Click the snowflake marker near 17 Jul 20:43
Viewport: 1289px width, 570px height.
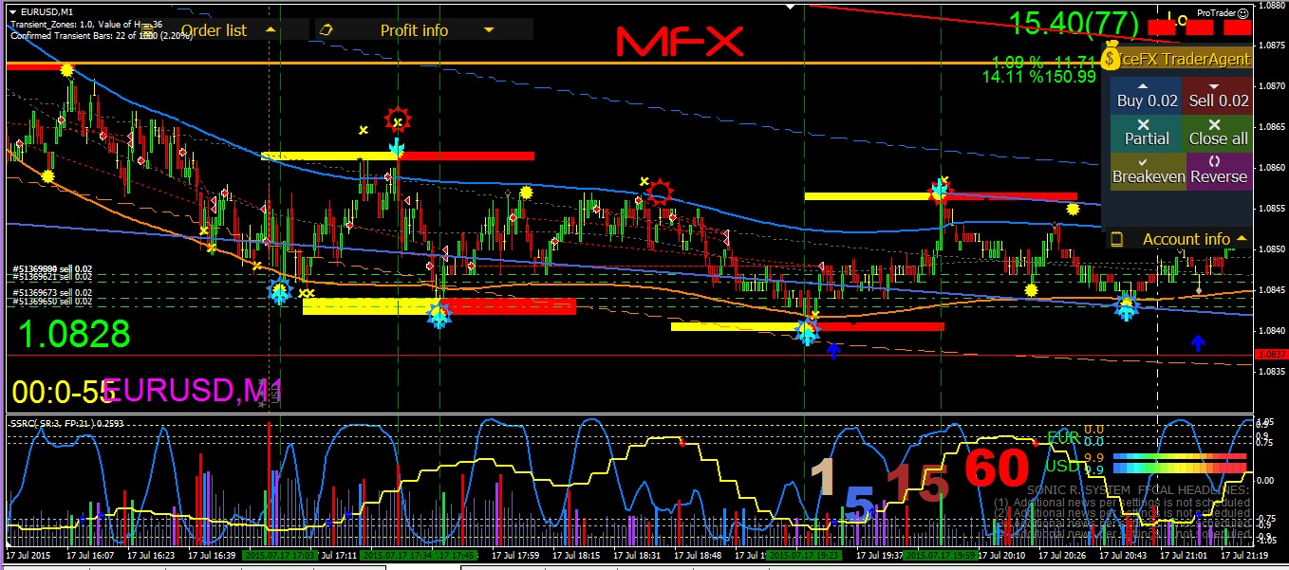(1126, 306)
